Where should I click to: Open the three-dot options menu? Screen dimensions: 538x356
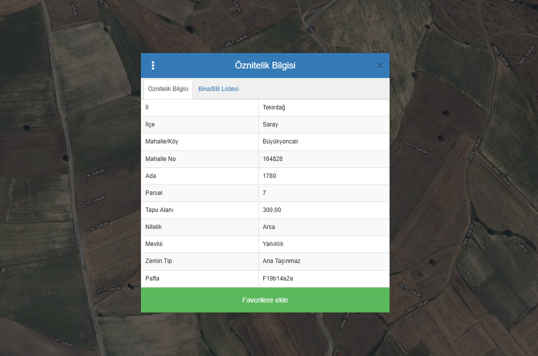point(153,65)
